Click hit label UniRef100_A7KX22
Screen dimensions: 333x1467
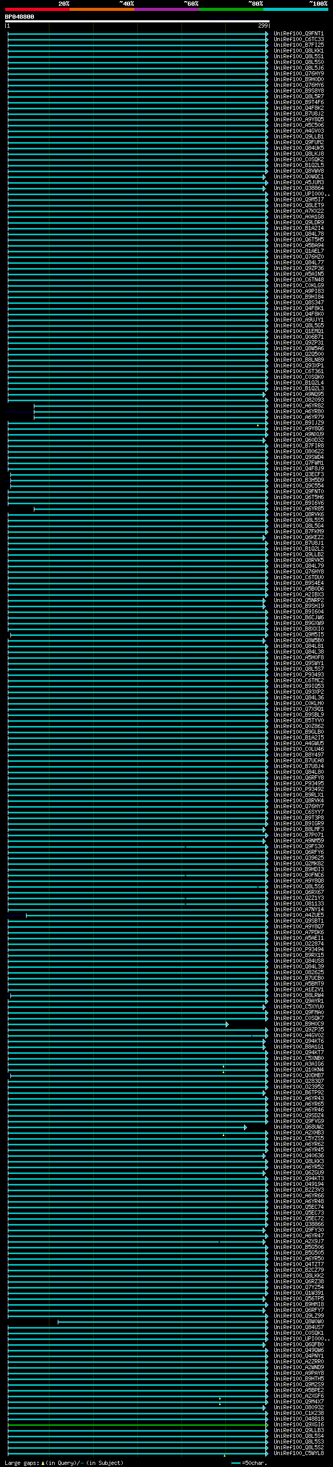click(x=298, y=211)
